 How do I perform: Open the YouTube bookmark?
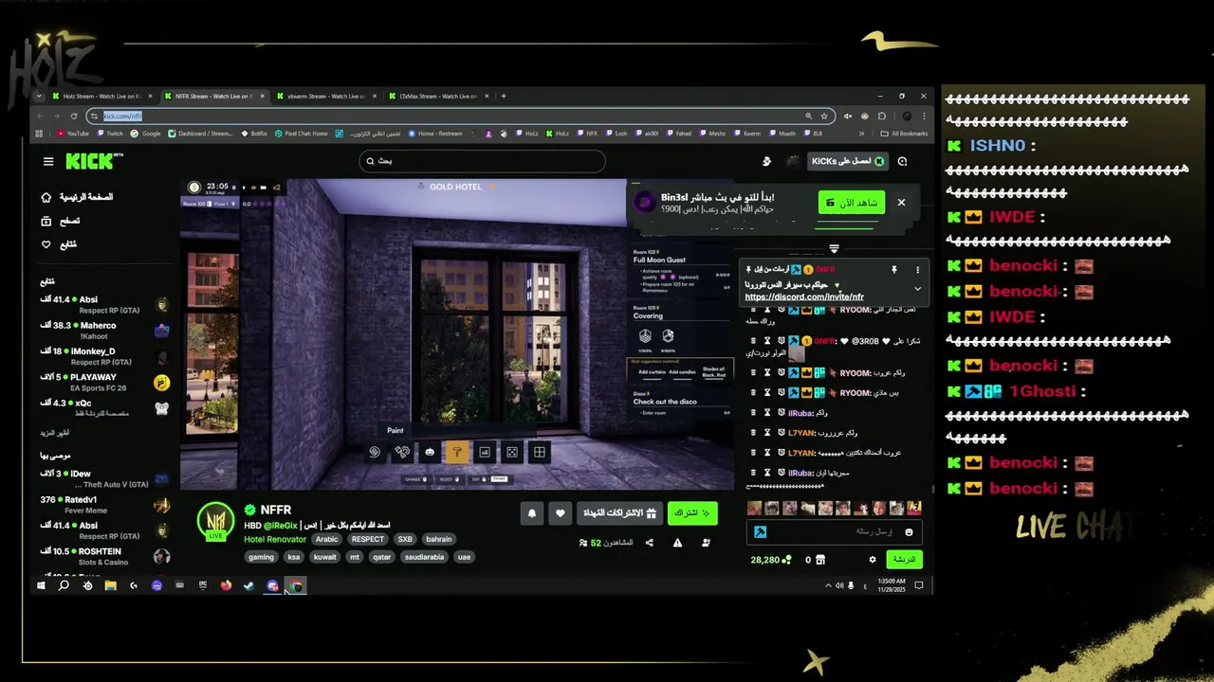coord(73,134)
